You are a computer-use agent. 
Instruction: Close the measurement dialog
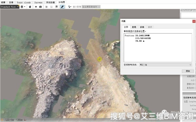(194, 21)
